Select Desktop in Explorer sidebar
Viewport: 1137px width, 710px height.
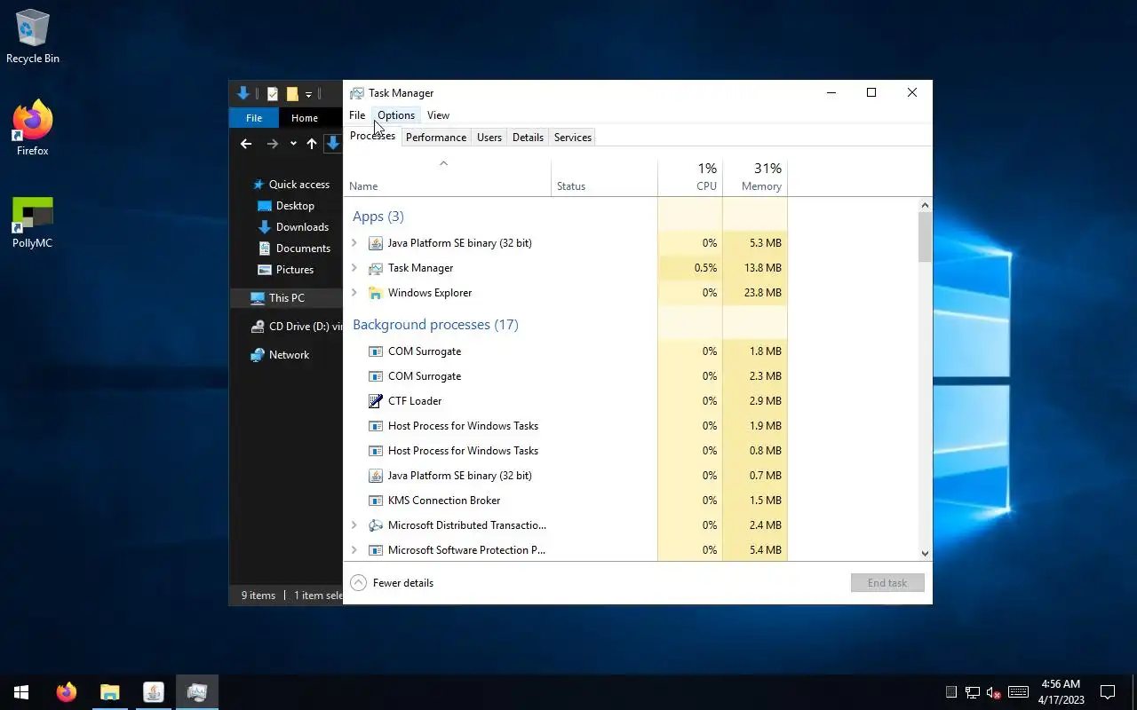pos(286,206)
